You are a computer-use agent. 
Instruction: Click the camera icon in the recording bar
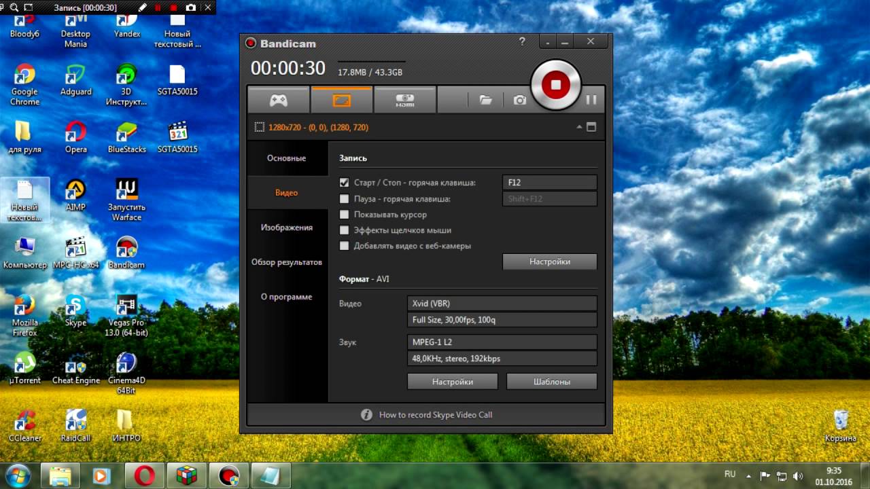pyautogui.click(x=191, y=7)
